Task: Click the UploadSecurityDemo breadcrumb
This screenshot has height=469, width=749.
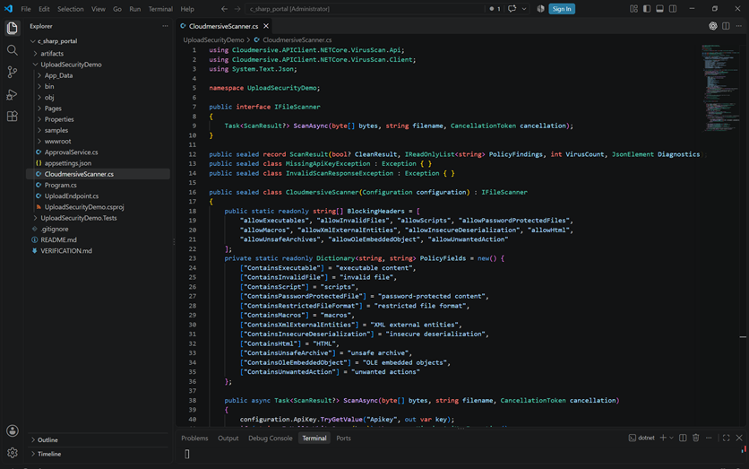Action: click(x=213, y=40)
